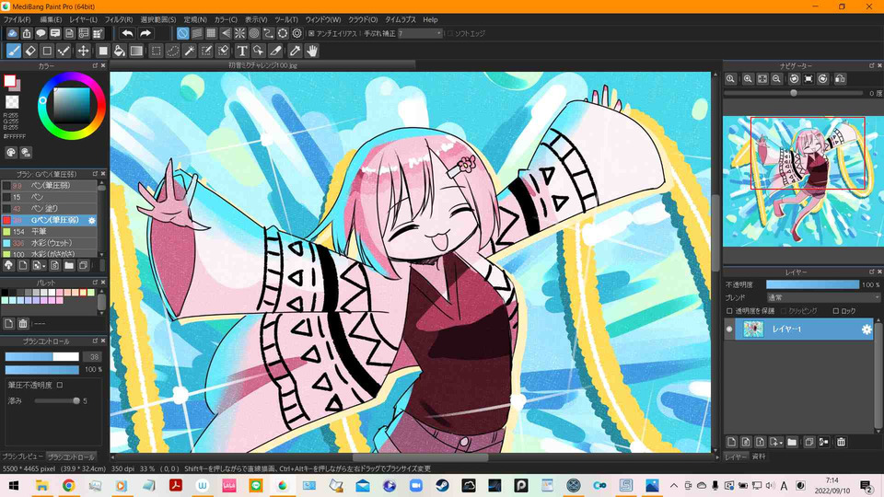Toggle ソフトエッジ checkbox
Screen dimensions: 884x497
(x=450, y=33)
